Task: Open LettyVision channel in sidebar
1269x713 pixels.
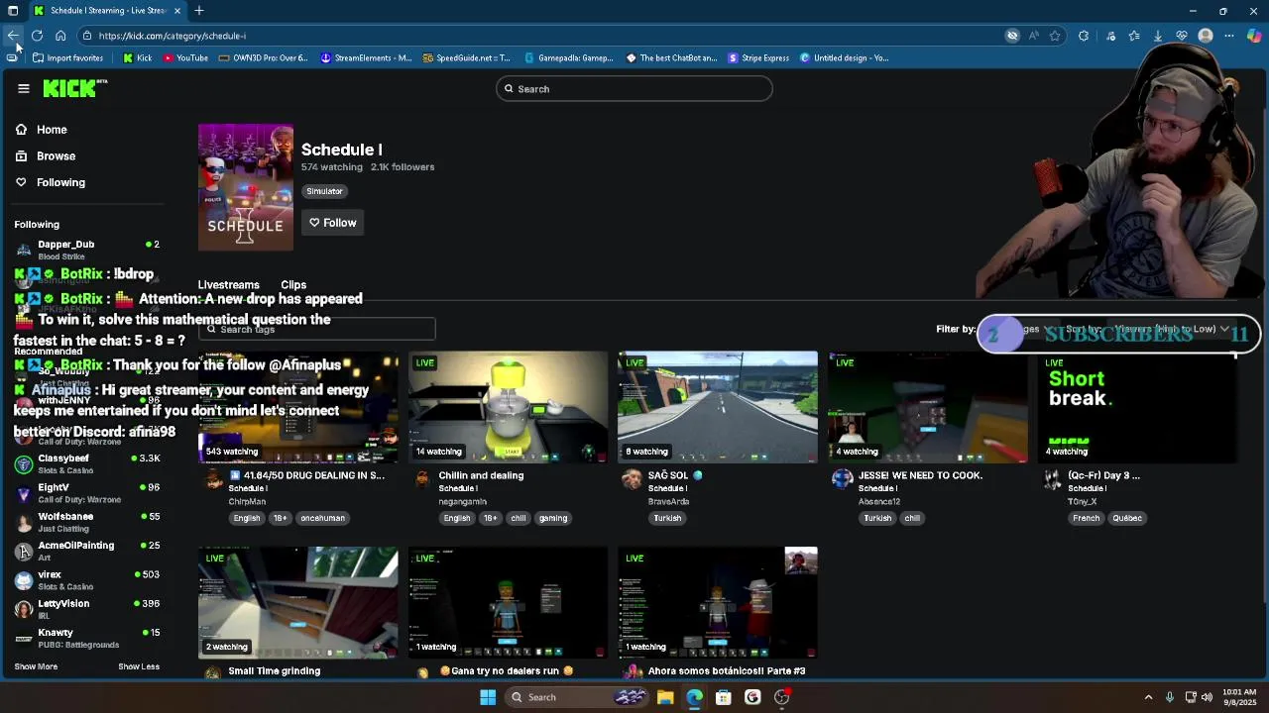Action: (87, 609)
